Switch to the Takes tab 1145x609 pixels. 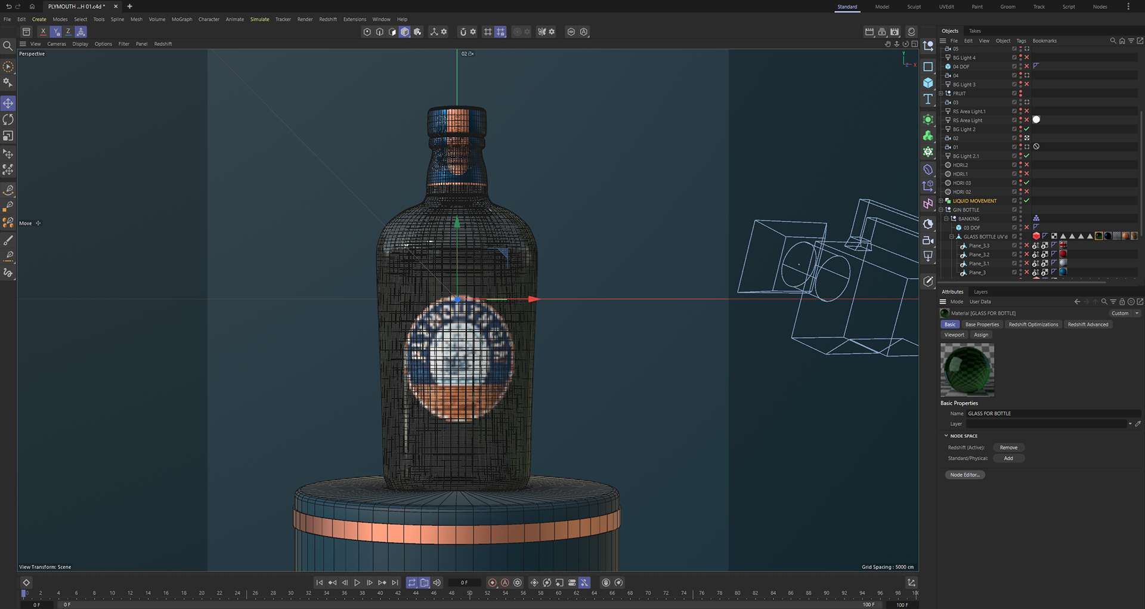(974, 31)
